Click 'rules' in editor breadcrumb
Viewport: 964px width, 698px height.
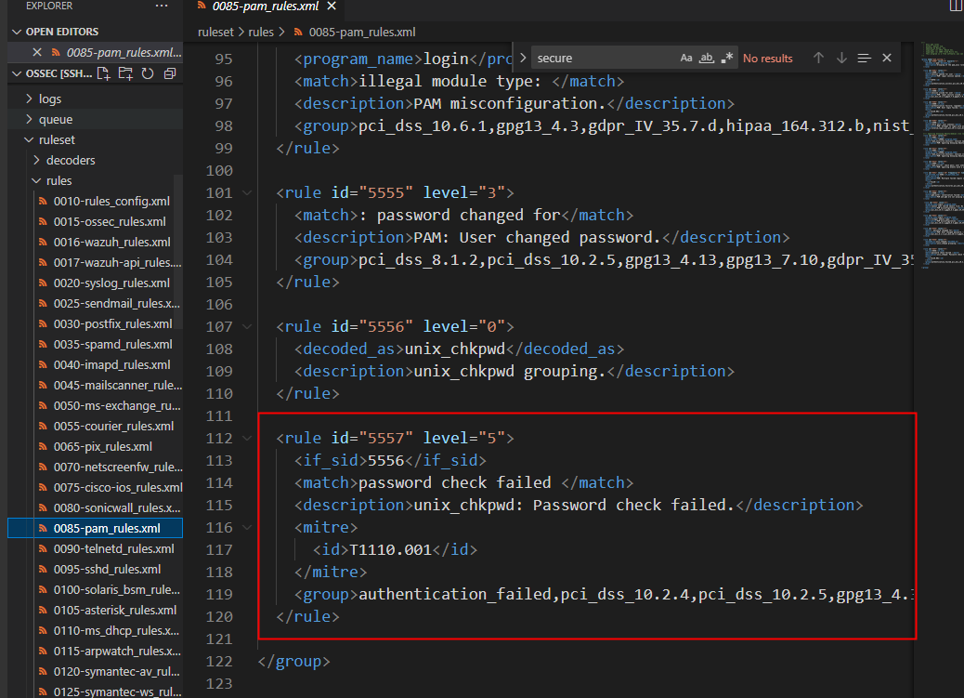[x=261, y=32]
